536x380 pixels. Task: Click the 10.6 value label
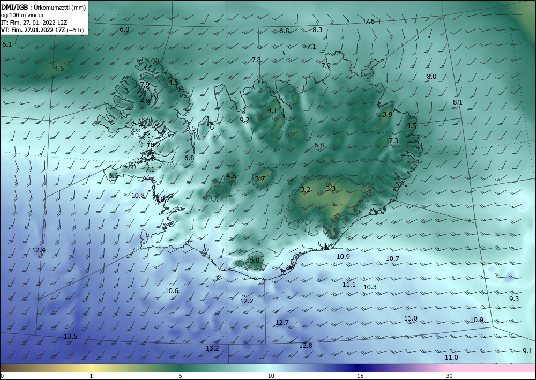(x=172, y=291)
